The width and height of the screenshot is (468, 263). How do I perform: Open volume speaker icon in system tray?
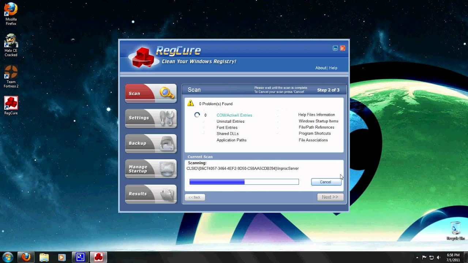438,257
